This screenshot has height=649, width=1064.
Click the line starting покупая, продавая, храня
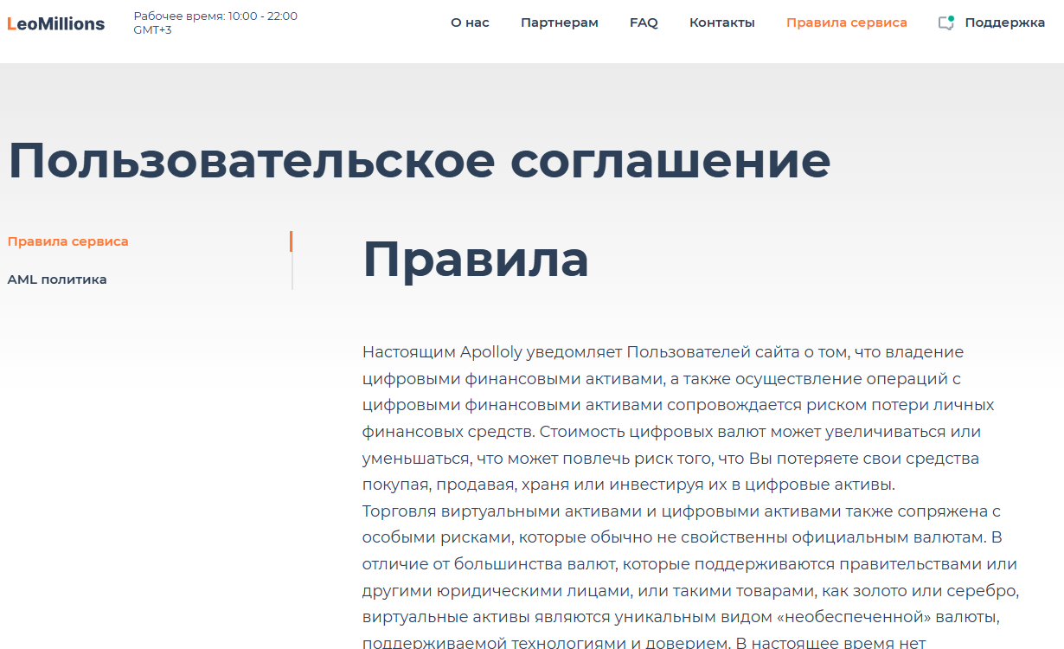coord(629,485)
